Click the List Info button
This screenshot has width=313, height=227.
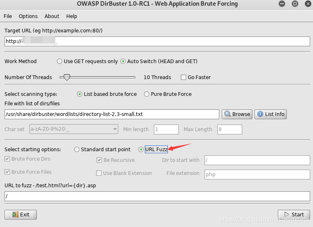coord(270,114)
